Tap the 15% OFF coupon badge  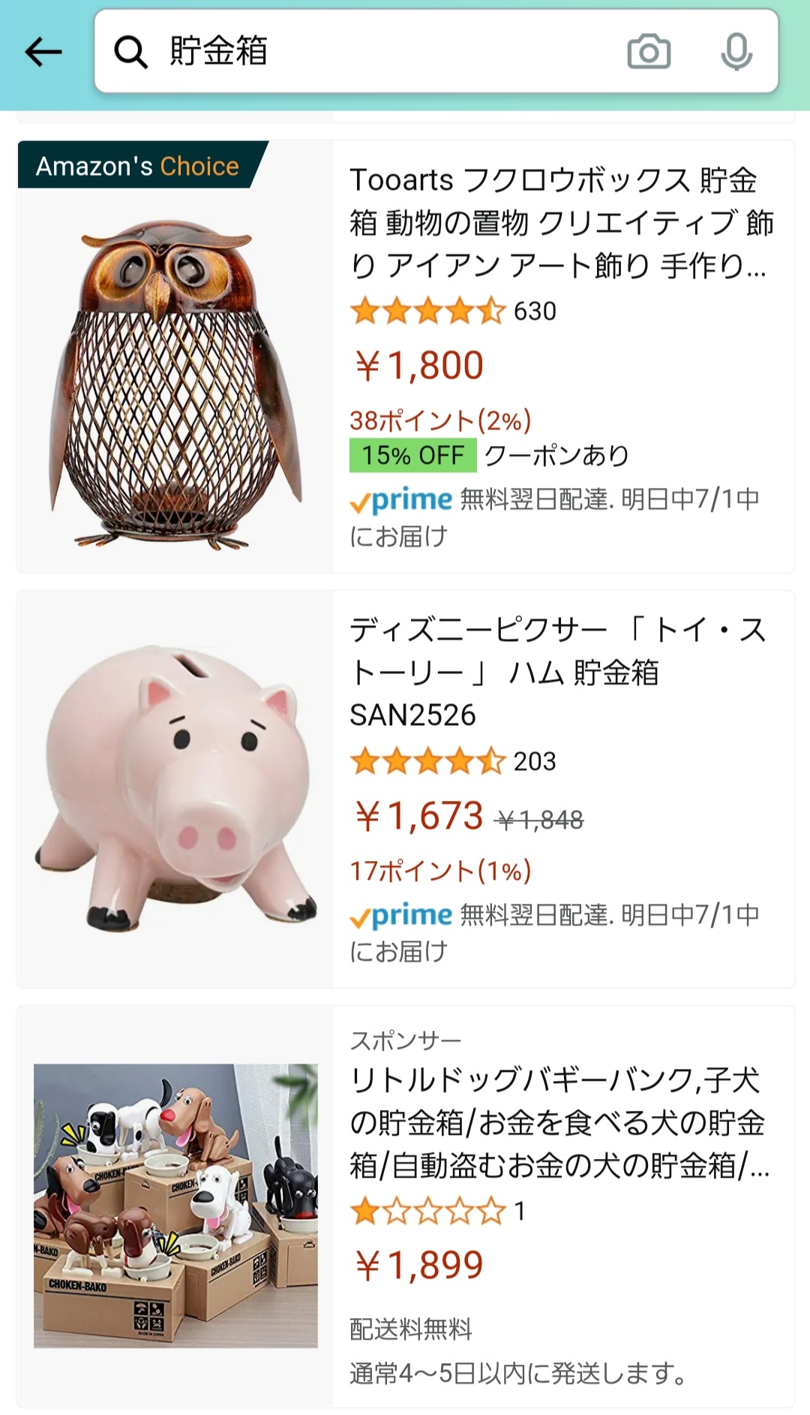click(x=412, y=455)
